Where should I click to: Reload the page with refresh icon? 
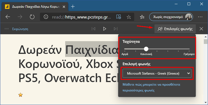32,17
